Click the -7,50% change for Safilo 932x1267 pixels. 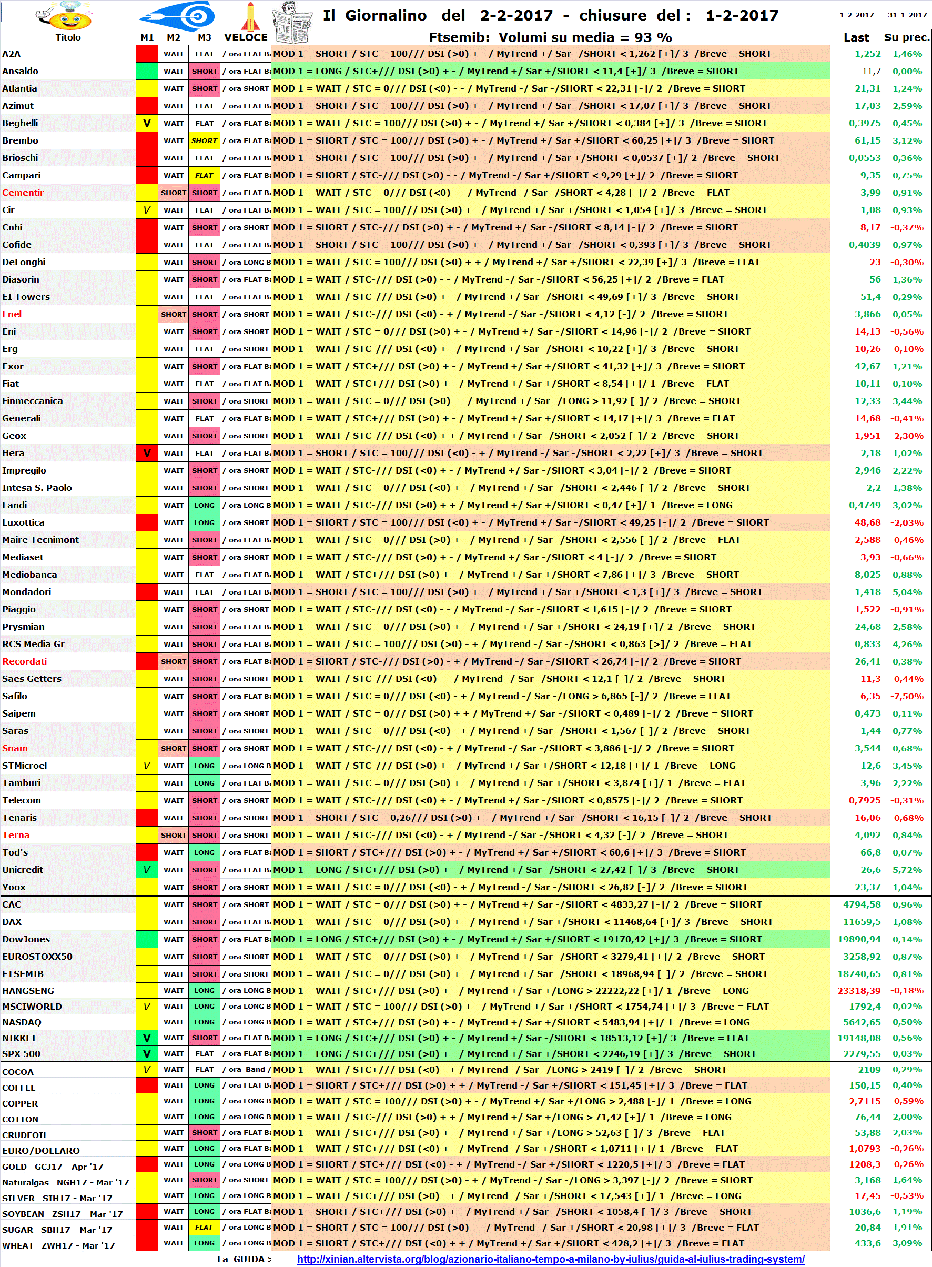click(907, 697)
